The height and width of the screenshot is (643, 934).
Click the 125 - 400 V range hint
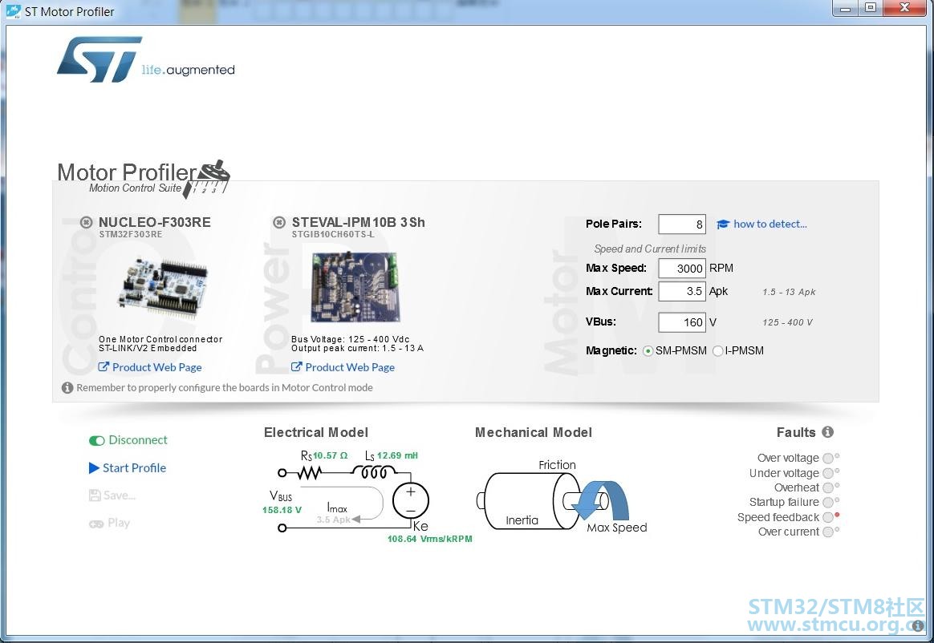tap(787, 322)
